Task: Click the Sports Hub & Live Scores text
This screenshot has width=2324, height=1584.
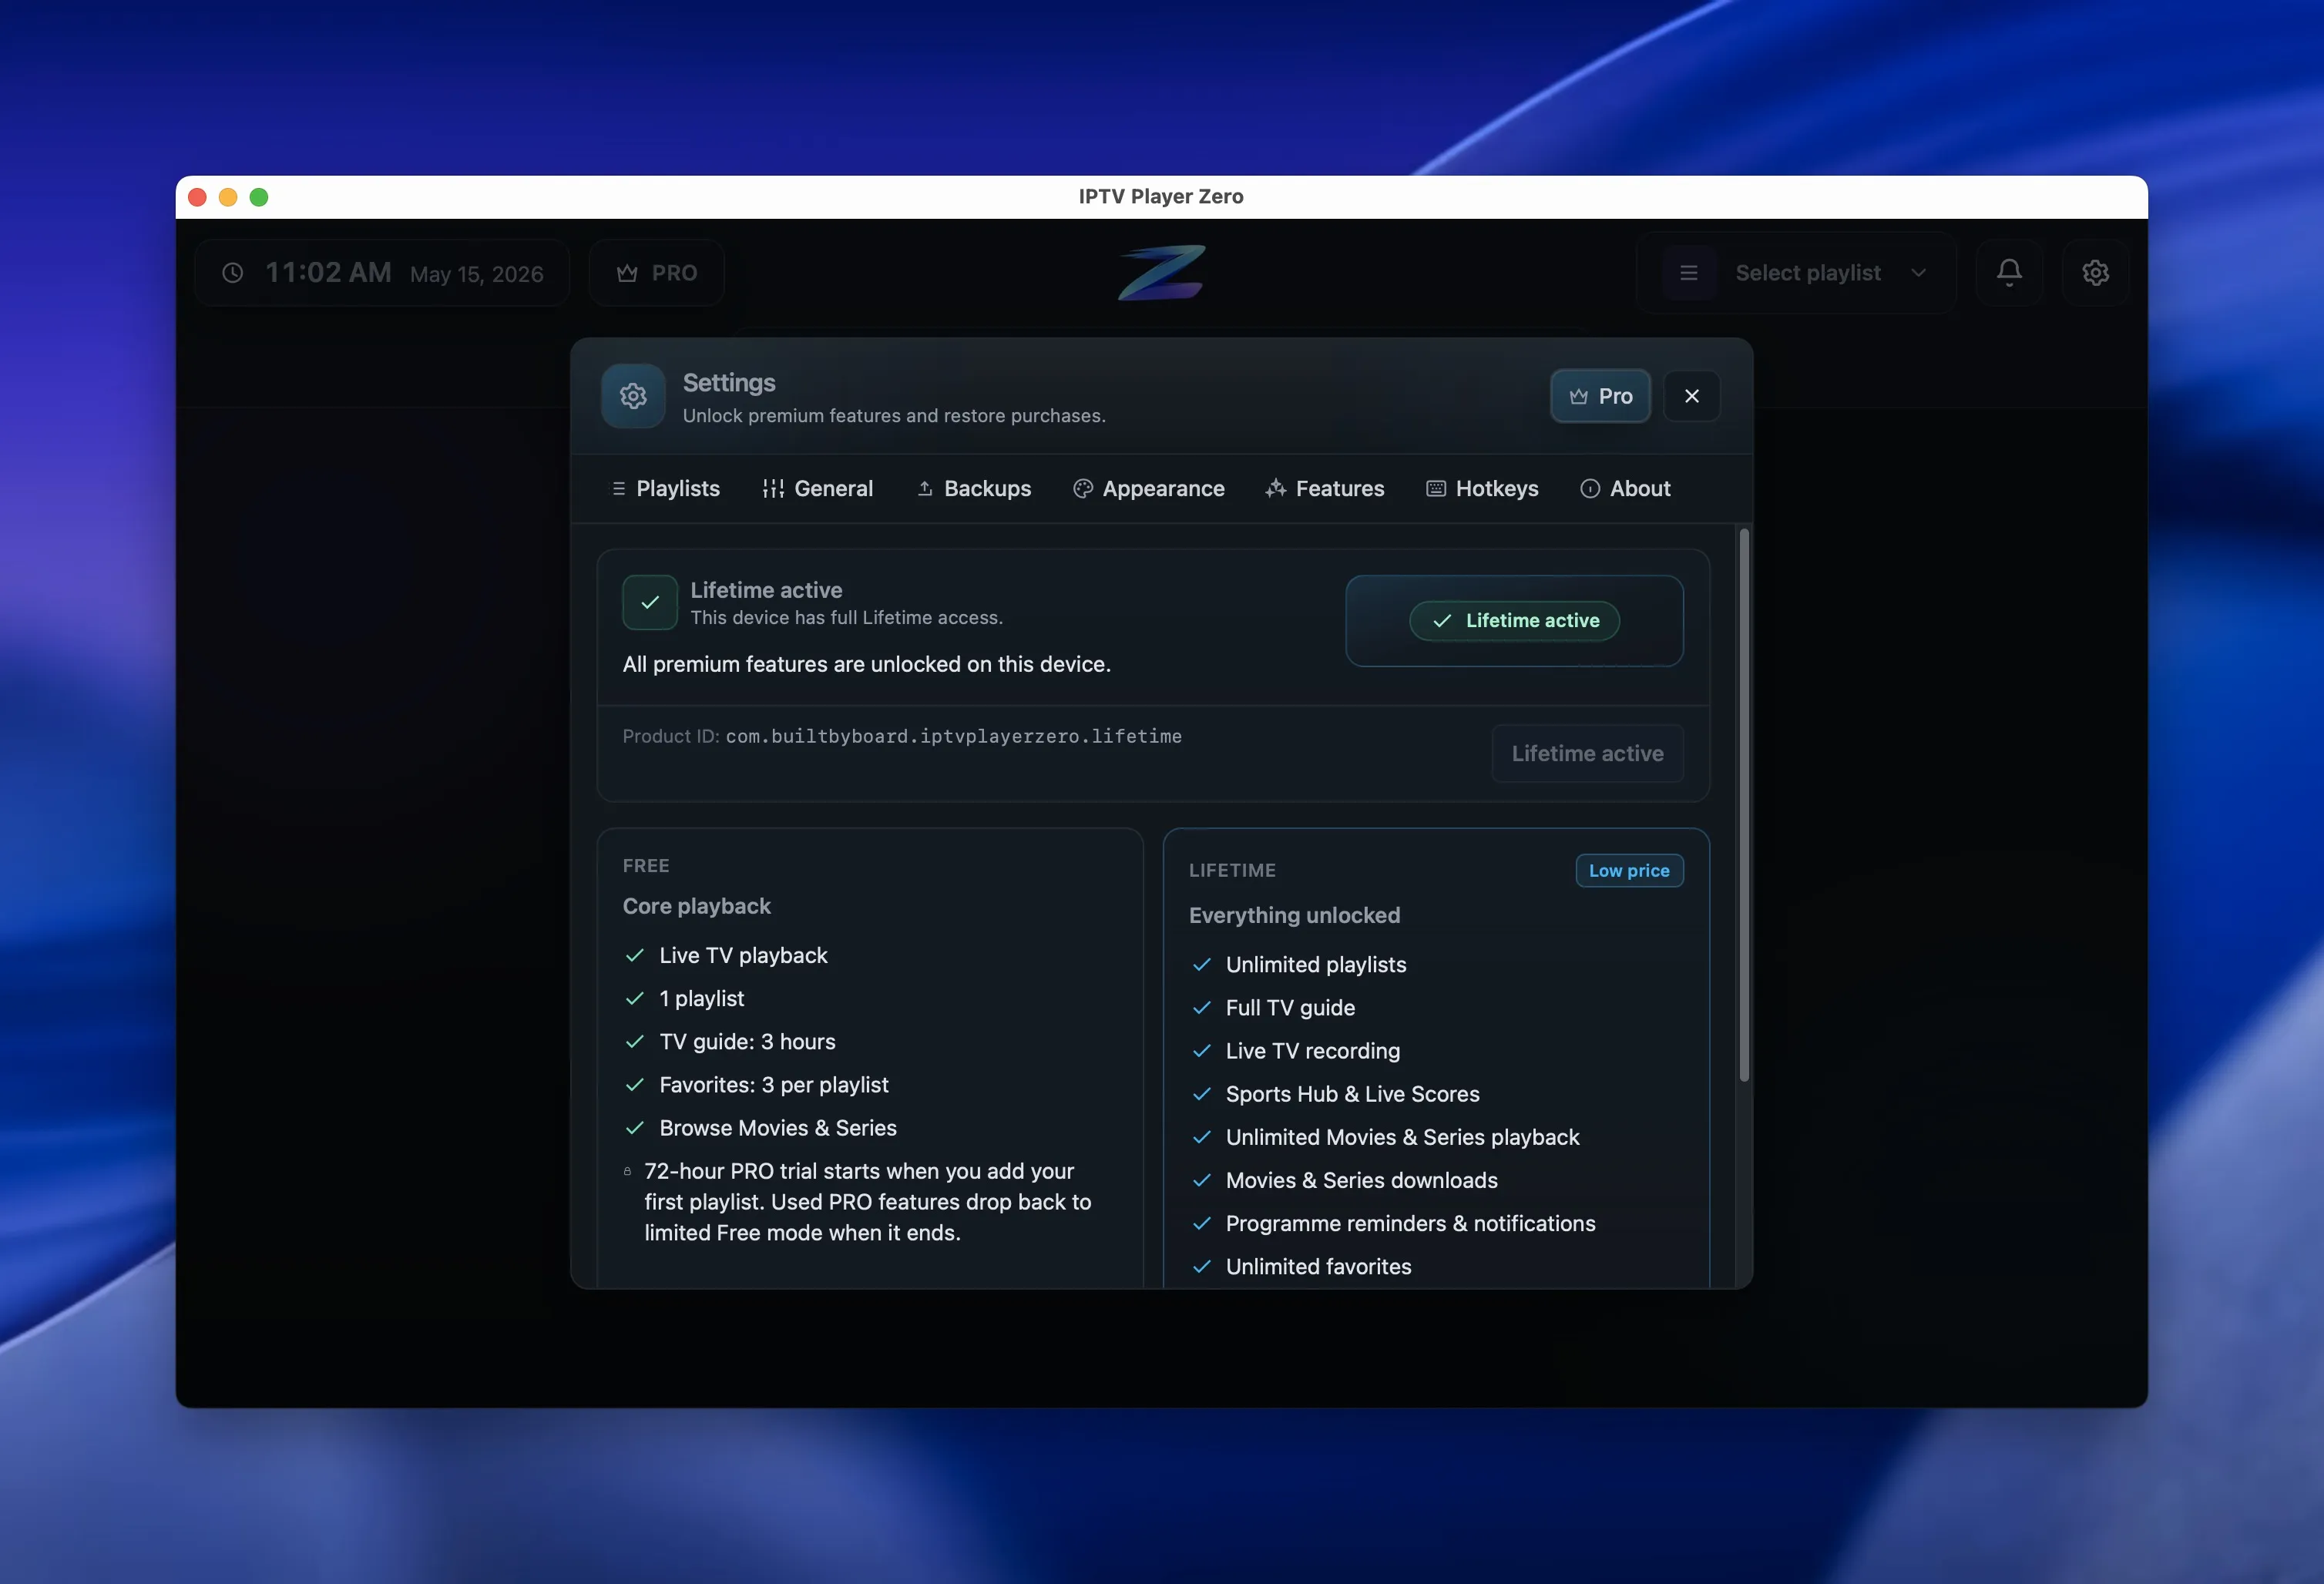Action: (1352, 1094)
